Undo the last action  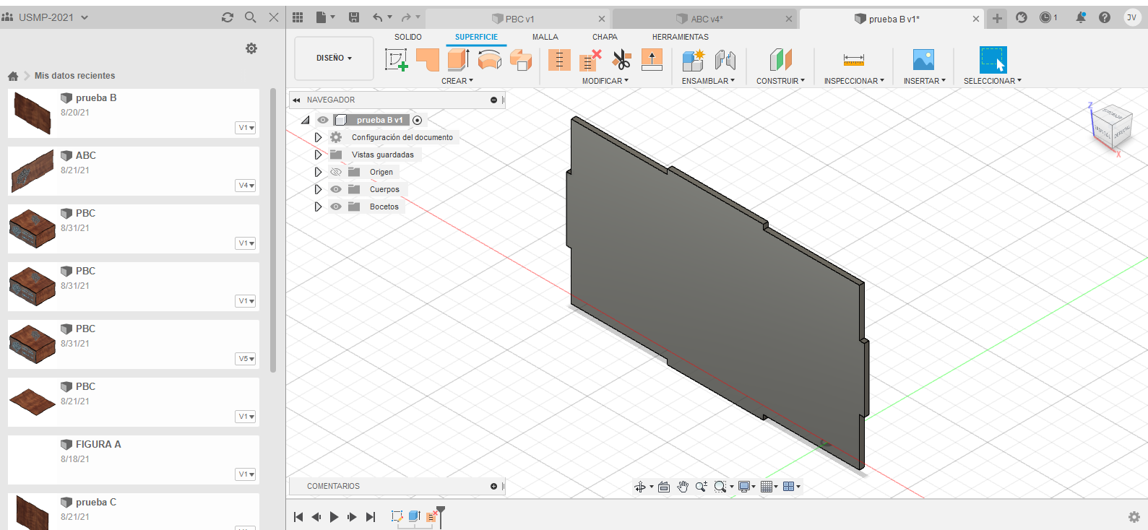[378, 17]
